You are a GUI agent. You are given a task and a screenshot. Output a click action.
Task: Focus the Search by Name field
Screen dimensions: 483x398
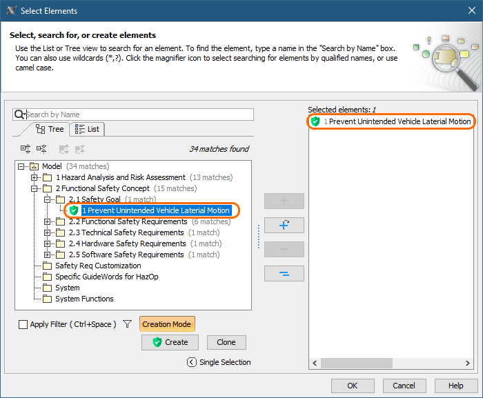pos(133,115)
